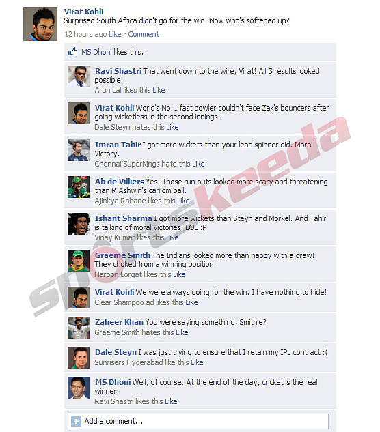
Task: Click the plus icon in comment box
Action: point(76,421)
